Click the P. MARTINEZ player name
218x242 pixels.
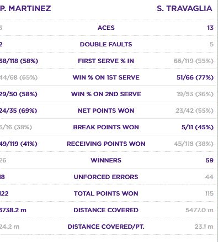click(25, 8)
